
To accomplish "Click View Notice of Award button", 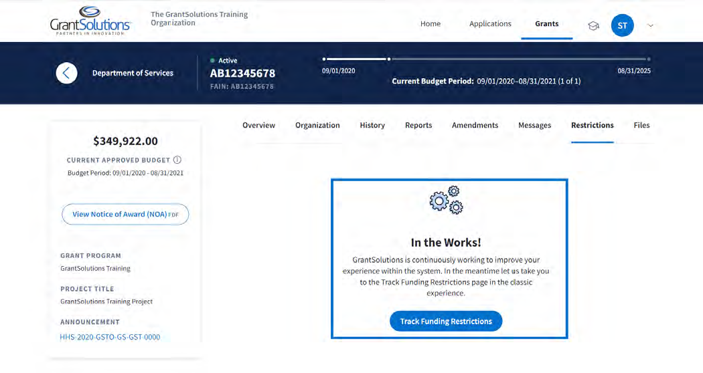I will pos(125,215).
